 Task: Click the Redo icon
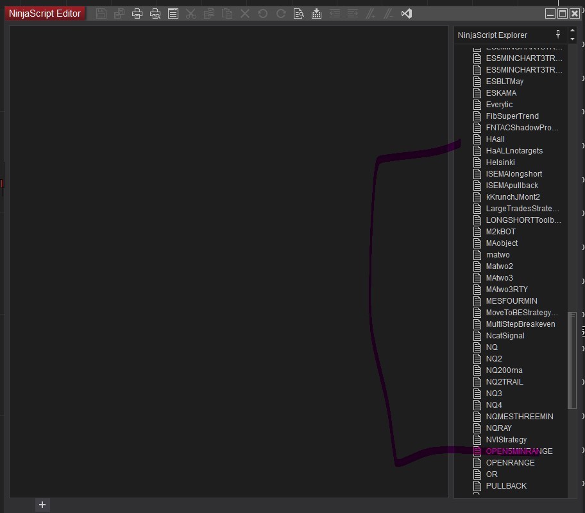[x=280, y=14]
